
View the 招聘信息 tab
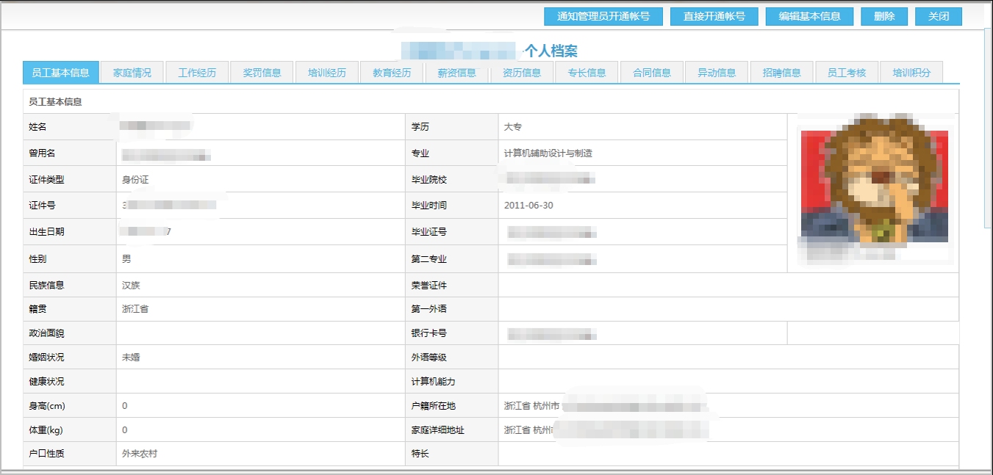pyautogui.click(x=781, y=73)
